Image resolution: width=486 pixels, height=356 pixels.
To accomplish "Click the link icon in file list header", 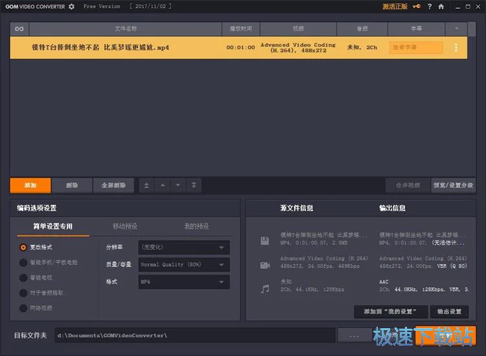I will (x=19, y=29).
